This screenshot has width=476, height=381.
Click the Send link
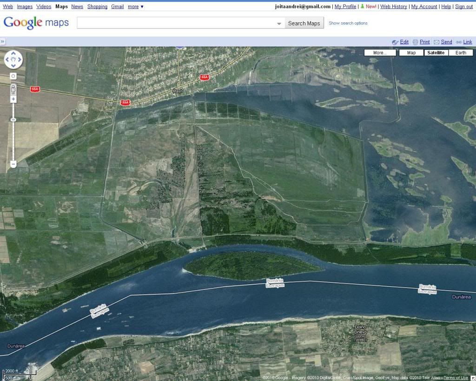[x=446, y=42]
